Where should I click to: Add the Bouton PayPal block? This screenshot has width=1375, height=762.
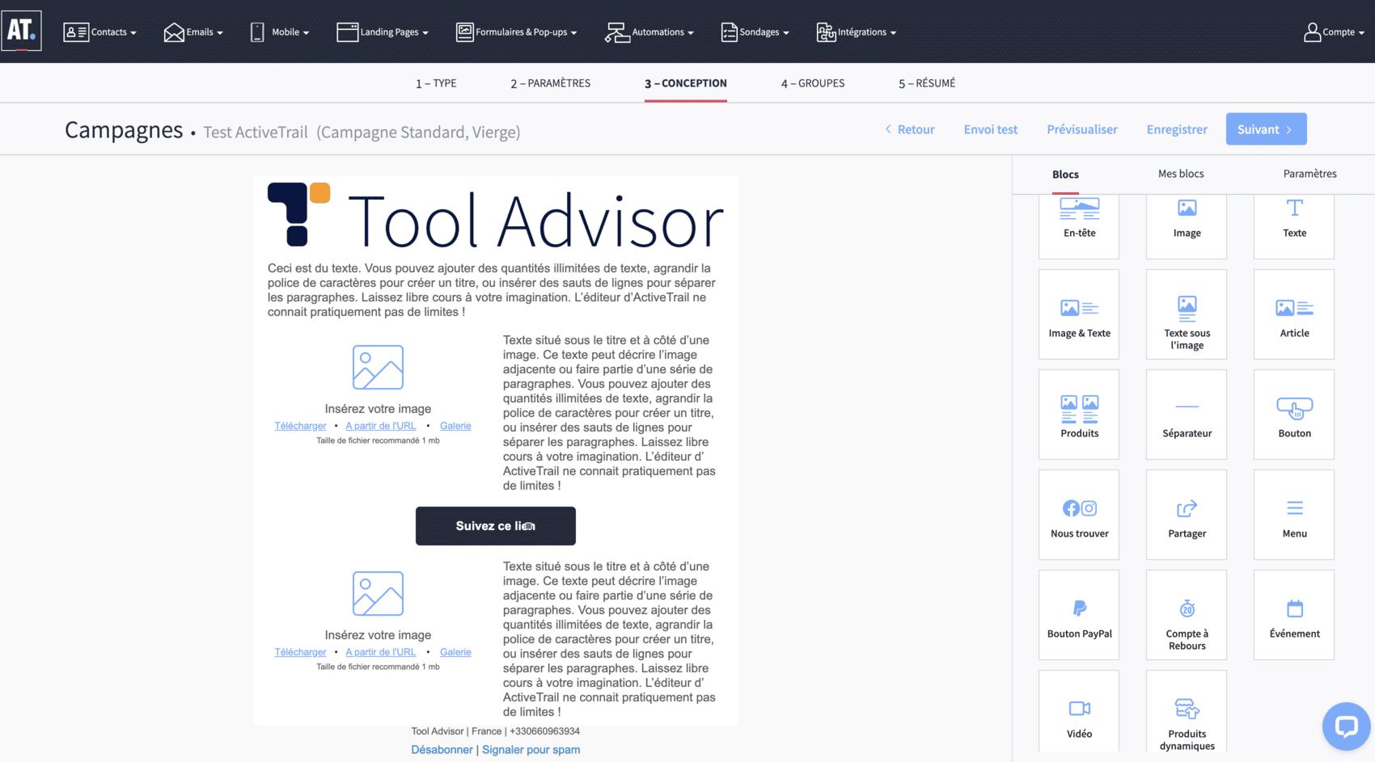[1079, 615]
